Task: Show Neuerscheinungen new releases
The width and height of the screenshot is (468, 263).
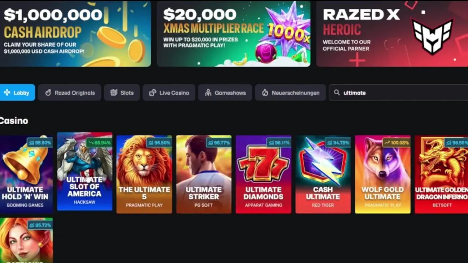Action: [290, 93]
